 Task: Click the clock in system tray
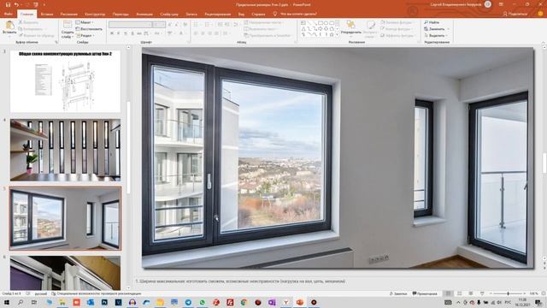522,302
